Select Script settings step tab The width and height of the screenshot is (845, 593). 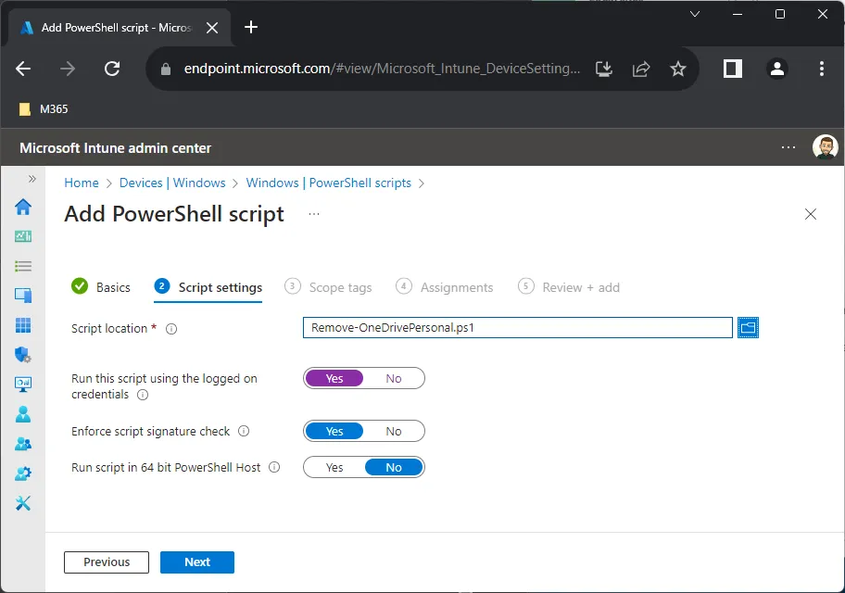[x=208, y=287]
